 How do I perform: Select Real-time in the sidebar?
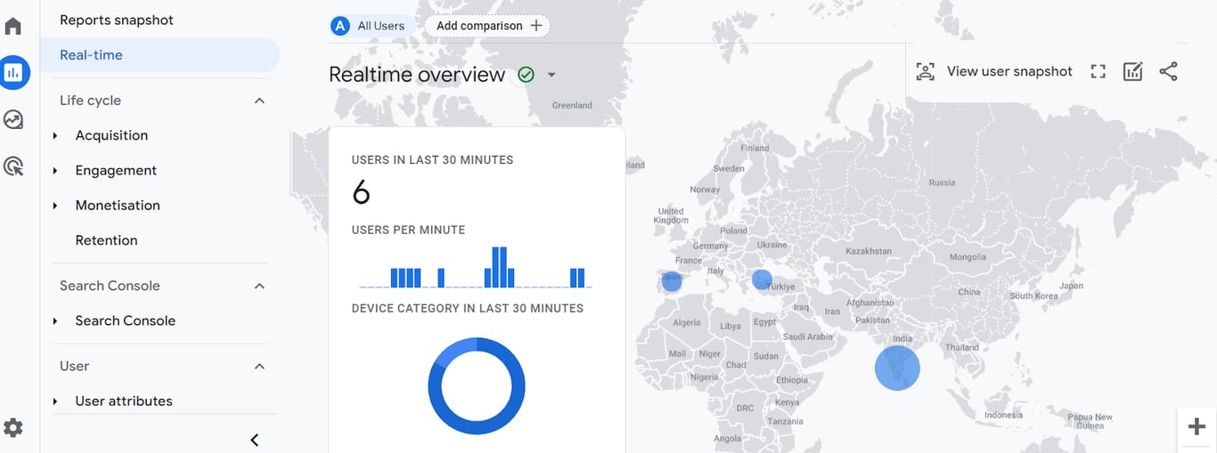pos(160,55)
